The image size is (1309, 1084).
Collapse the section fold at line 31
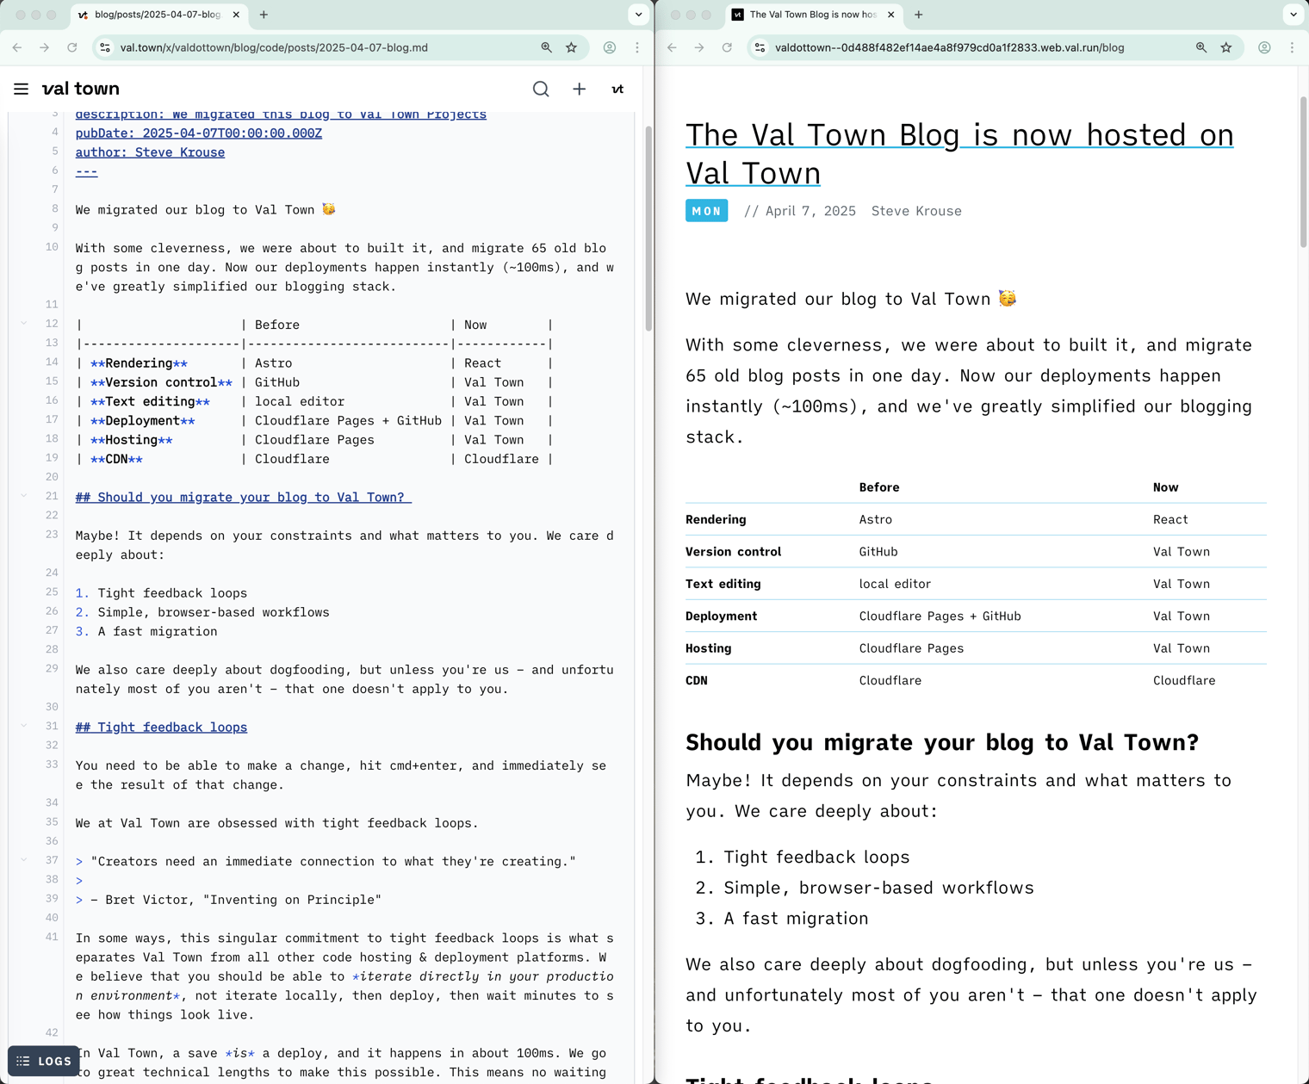tap(24, 726)
